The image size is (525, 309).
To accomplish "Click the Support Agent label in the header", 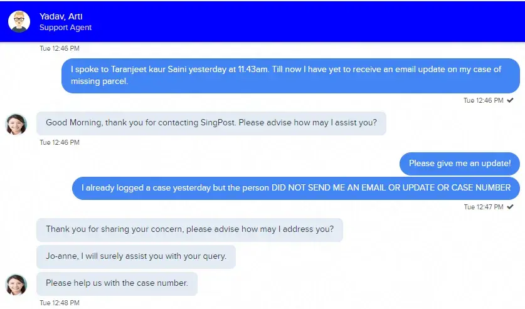I will point(65,28).
